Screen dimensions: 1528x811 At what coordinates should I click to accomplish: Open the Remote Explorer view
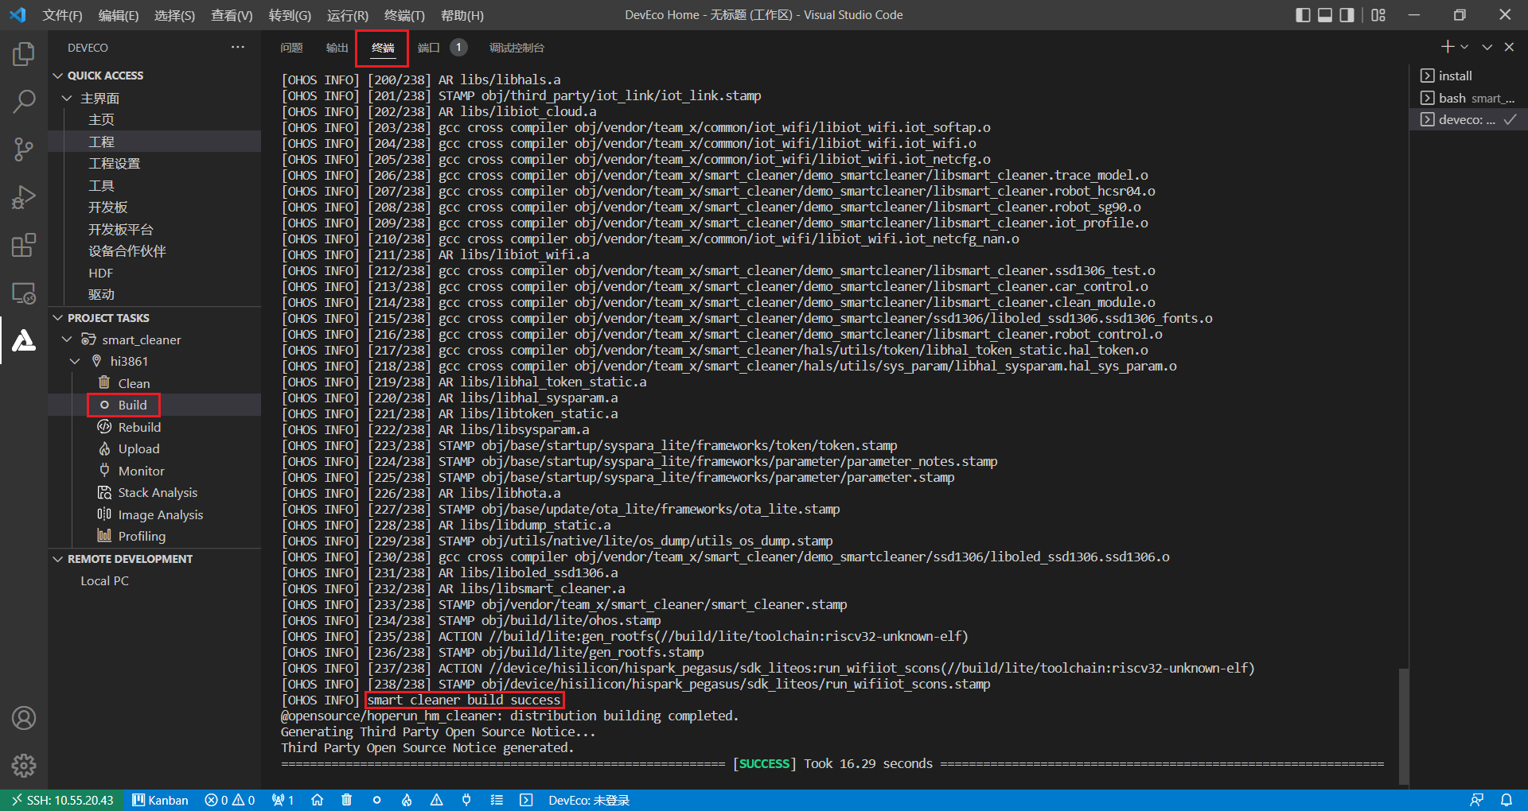tap(24, 293)
